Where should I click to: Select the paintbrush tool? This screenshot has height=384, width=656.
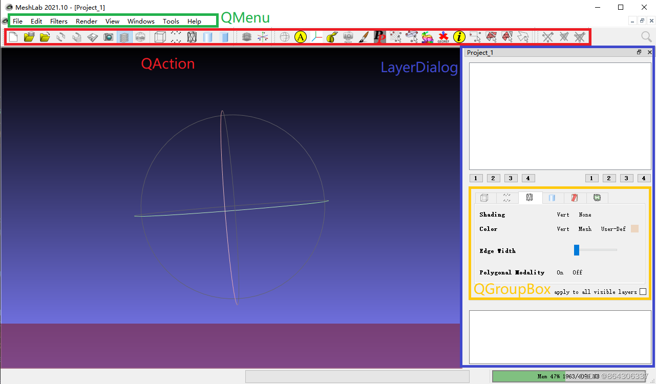[x=364, y=37]
